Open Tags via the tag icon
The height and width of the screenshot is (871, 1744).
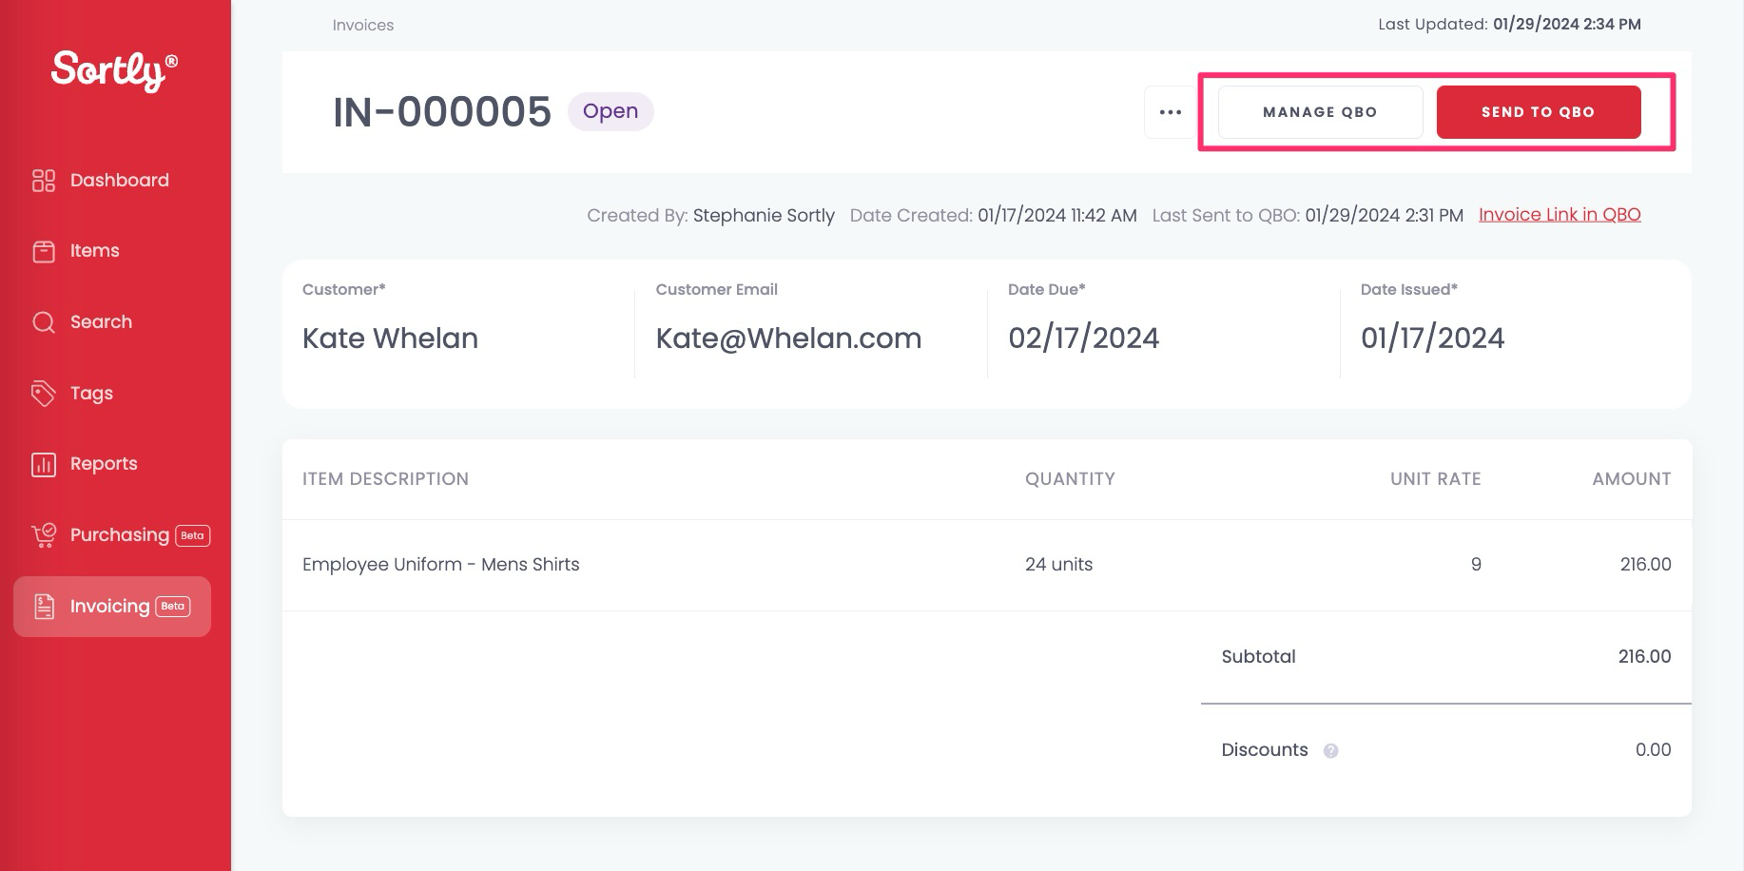[x=43, y=393]
